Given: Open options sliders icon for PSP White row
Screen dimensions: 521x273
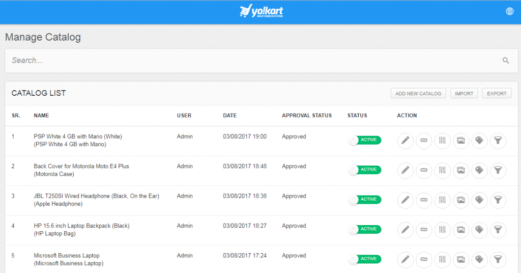Looking at the screenshot, I should pos(442,141).
